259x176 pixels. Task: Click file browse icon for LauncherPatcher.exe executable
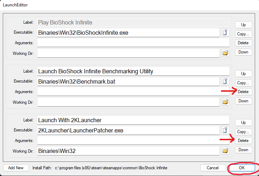[x=225, y=130]
